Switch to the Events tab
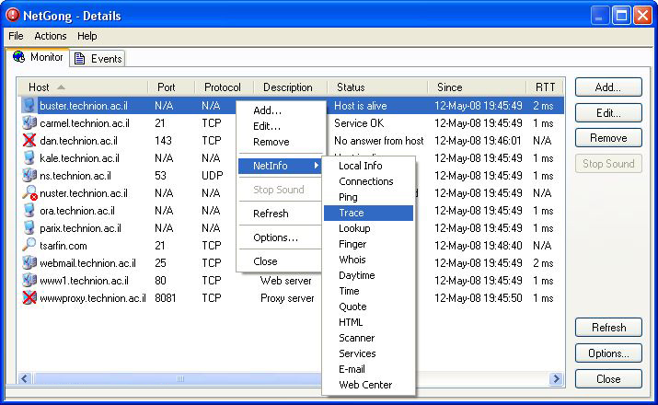The image size is (658, 405). [x=98, y=59]
